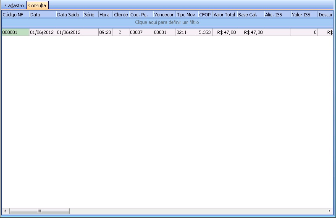Click the Cliente column header

pyautogui.click(x=121, y=14)
